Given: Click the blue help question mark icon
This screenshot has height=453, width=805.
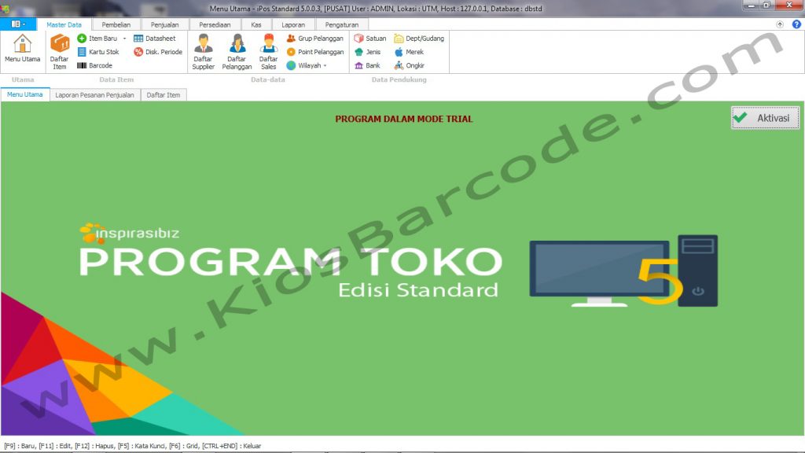Looking at the screenshot, I should point(796,24).
